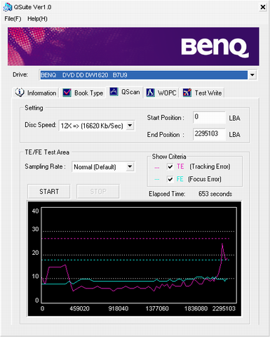Click the Normal (Default) sampling rate box
The height and width of the screenshot is (337, 270).
(103, 167)
